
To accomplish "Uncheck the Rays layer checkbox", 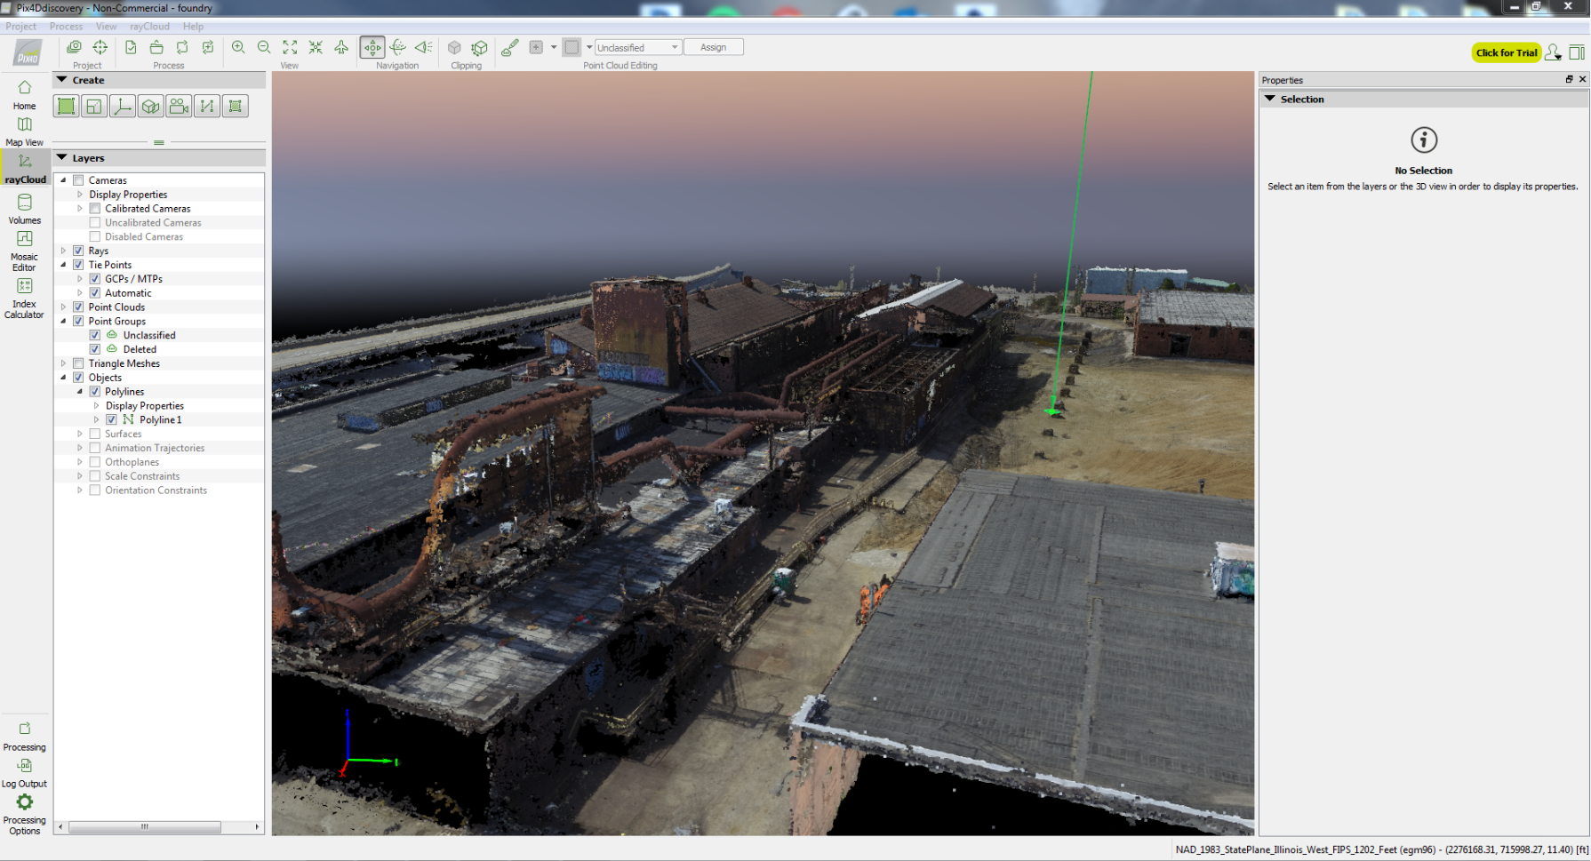I will [78, 251].
